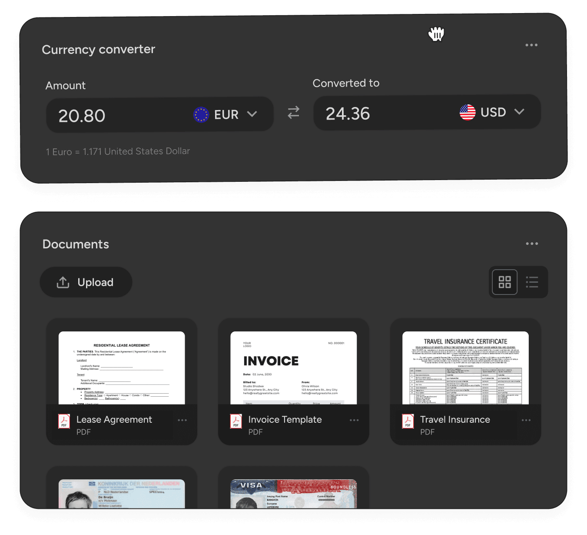Click the Travel Insurance PDF file icon
The height and width of the screenshot is (535, 587).
click(x=408, y=421)
